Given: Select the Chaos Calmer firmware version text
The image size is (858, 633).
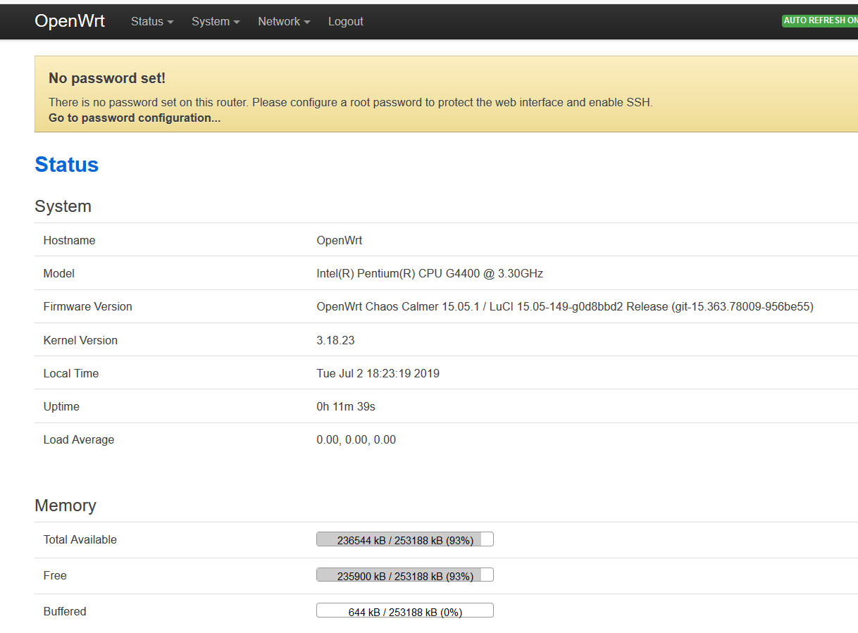Looking at the screenshot, I should 565,306.
